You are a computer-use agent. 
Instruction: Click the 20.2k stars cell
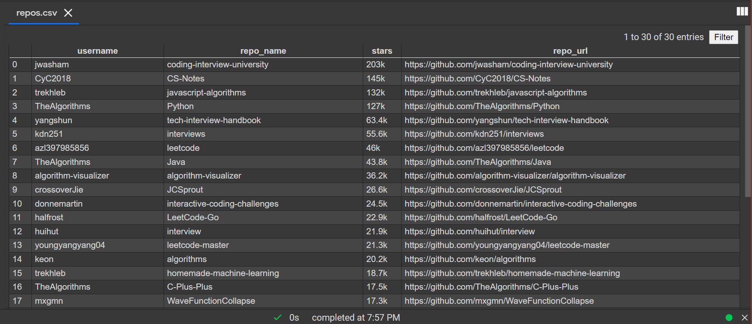pos(382,259)
